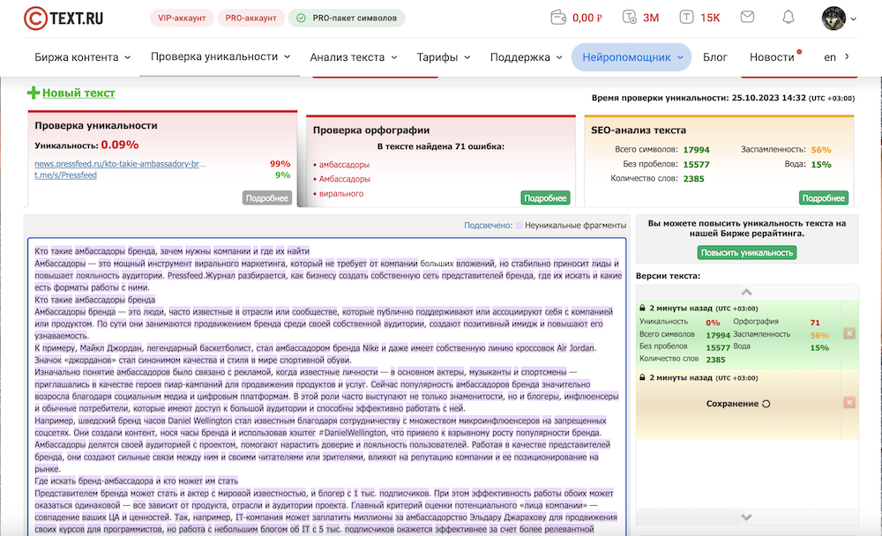Click the user avatar picture
The width and height of the screenshot is (882, 536).
[833, 18]
